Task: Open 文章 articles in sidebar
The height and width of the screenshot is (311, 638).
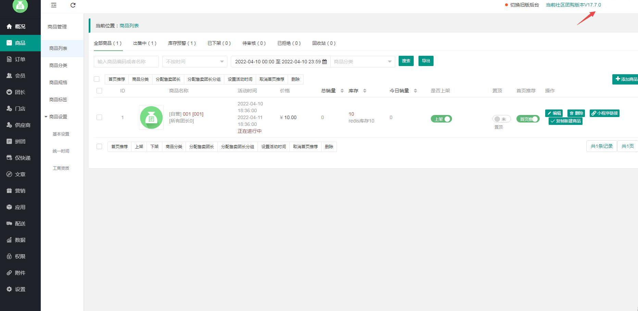Action: pos(20,174)
